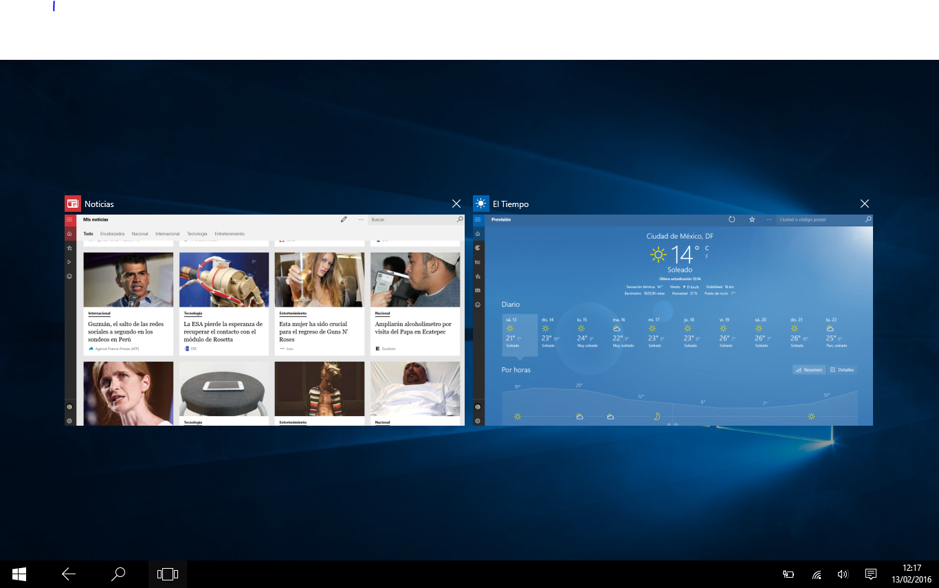Close the El Tiempo window preview
The image size is (939, 588).
pyautogui.click(x=865, y=204)
